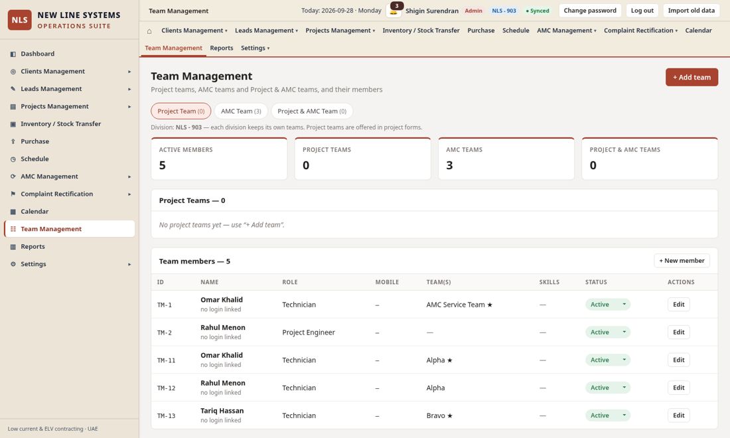The width and height of the screenshot is (730, 438).
Task: Click the Inventory / Stock Transfer sidebar icon
Action: point(13,124)
